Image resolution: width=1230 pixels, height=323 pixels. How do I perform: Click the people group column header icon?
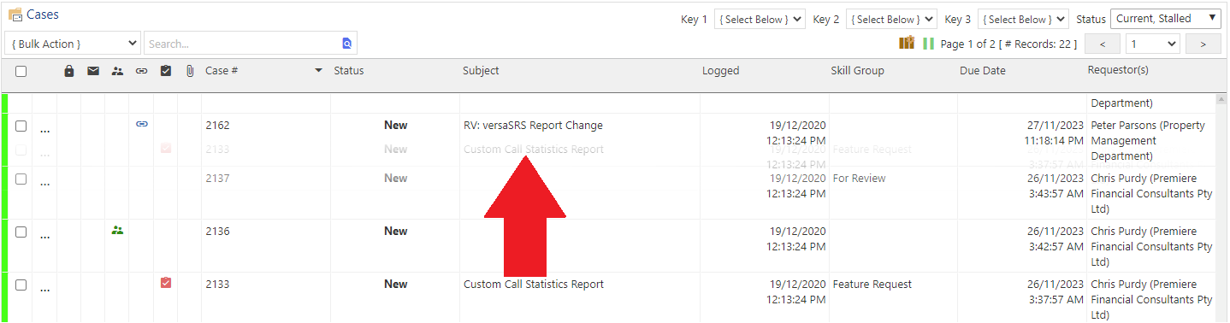point(117,71)
